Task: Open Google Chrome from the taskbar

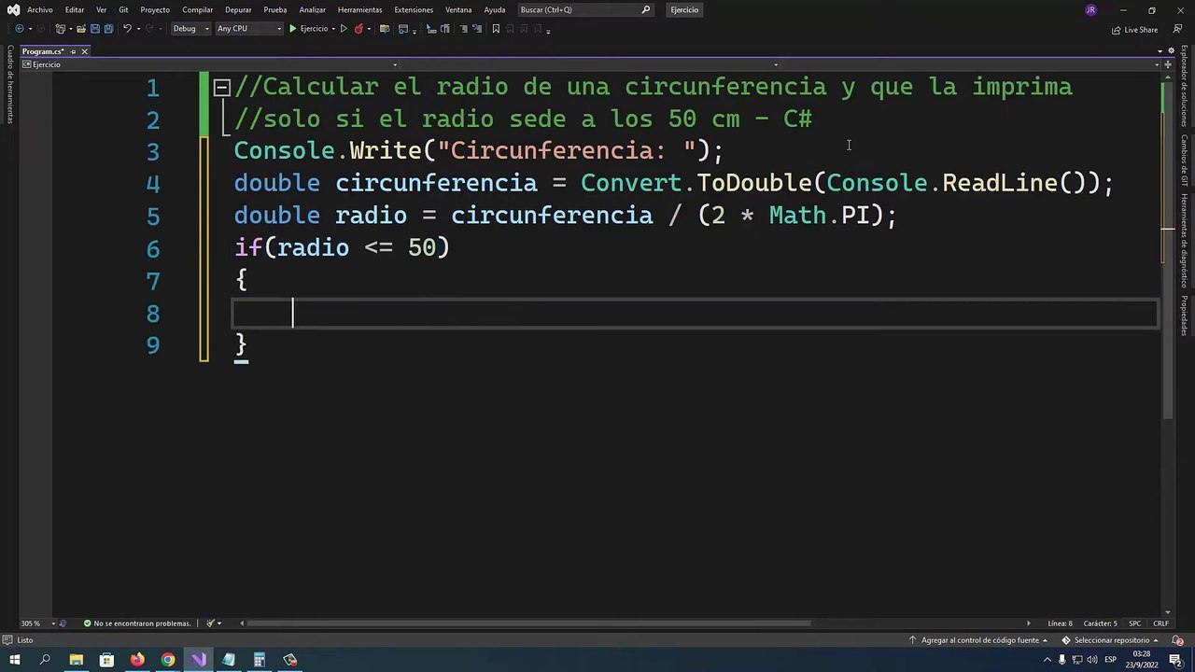Action: (167, 660)
